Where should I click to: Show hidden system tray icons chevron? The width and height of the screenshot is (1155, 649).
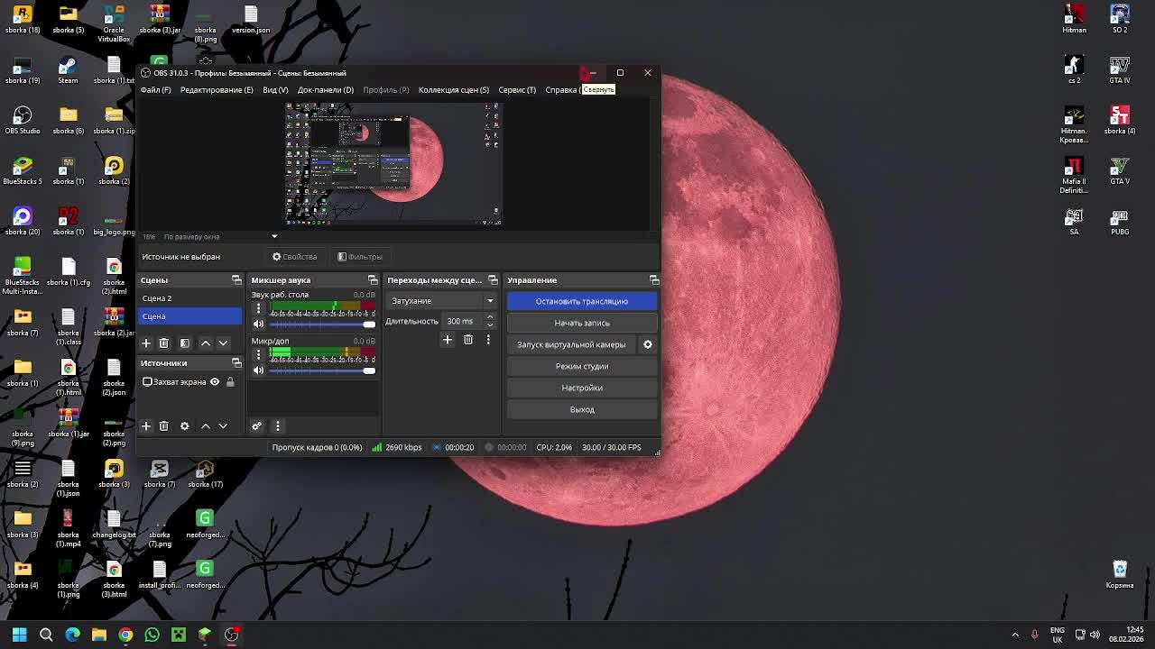[x=1015, y=635]
